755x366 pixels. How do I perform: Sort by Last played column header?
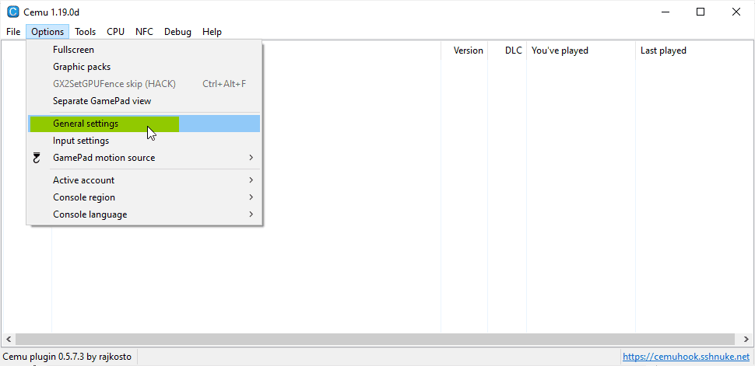(x=663, y=51)
